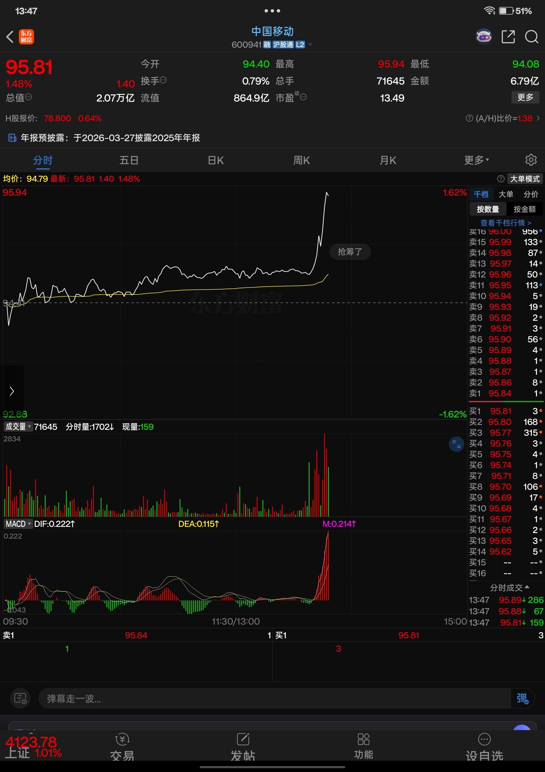Image resolution: width=545 pixels, height=772 pixels.
Task: Open the AI robot assistant icon
Action: [484, 37]
